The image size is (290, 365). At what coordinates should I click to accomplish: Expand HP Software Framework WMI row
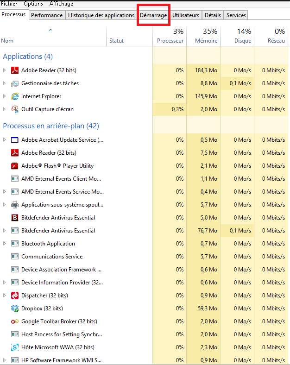(4, 360)
